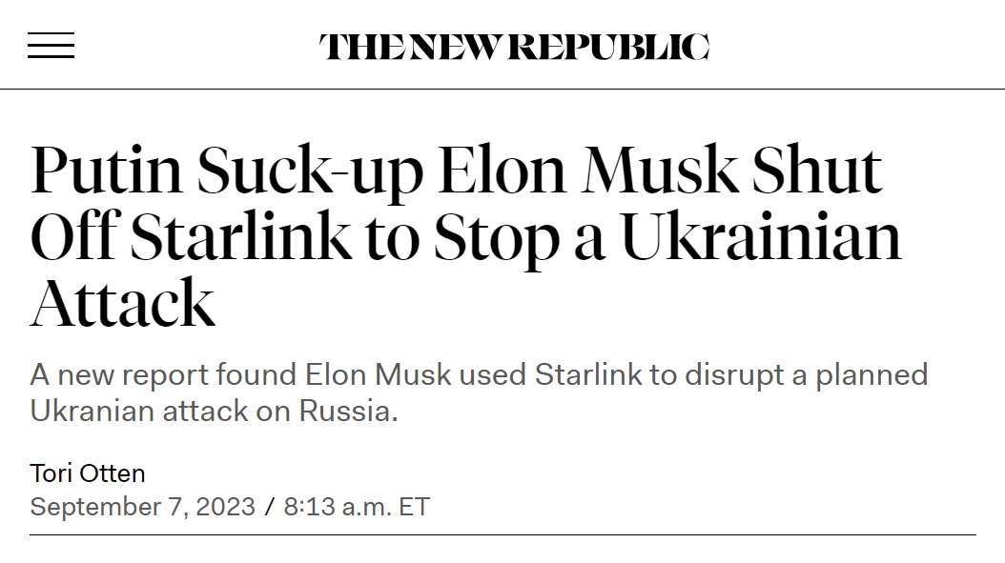Click "Elon Musk" in the subheadline
The image size is (1005, 563).
379,374
